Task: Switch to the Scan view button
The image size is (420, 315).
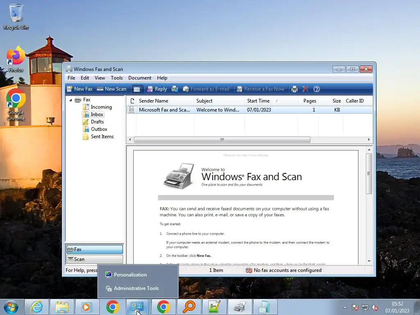Action: 95,259
